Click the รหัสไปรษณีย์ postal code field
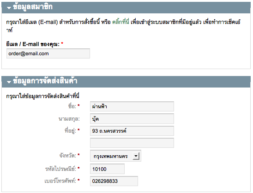 tap(107, 169)
